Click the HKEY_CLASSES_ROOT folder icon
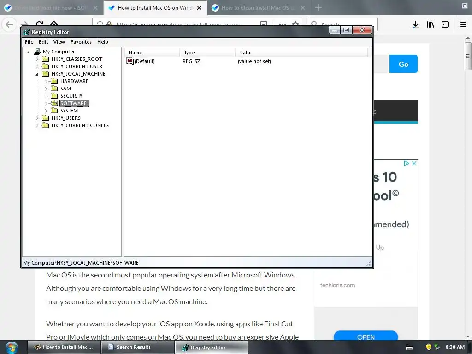472x354 pixels. click(46, 59)
